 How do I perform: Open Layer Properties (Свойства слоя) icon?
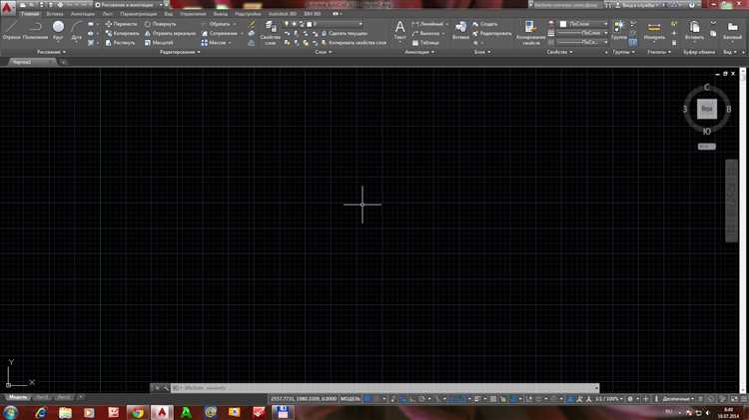coord(271,33)
